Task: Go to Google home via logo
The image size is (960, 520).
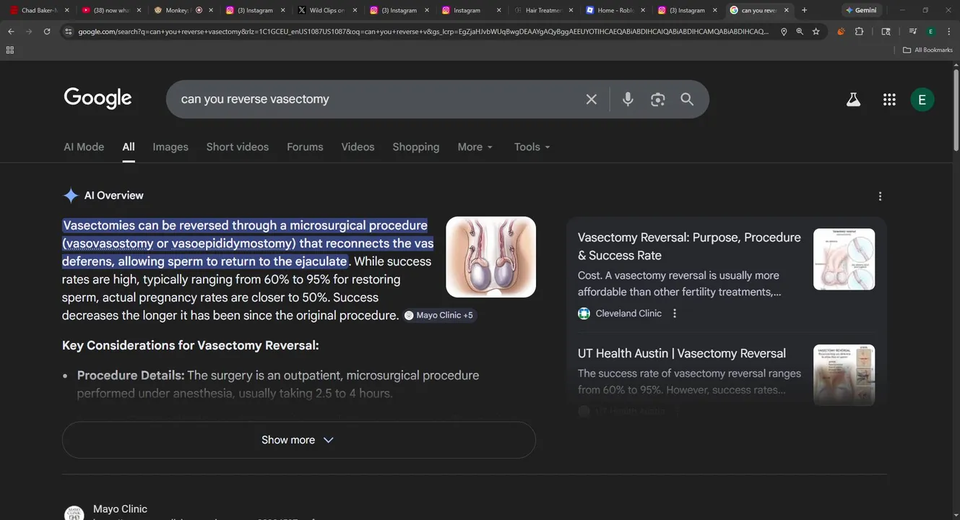Action: [x=98, y=98]
